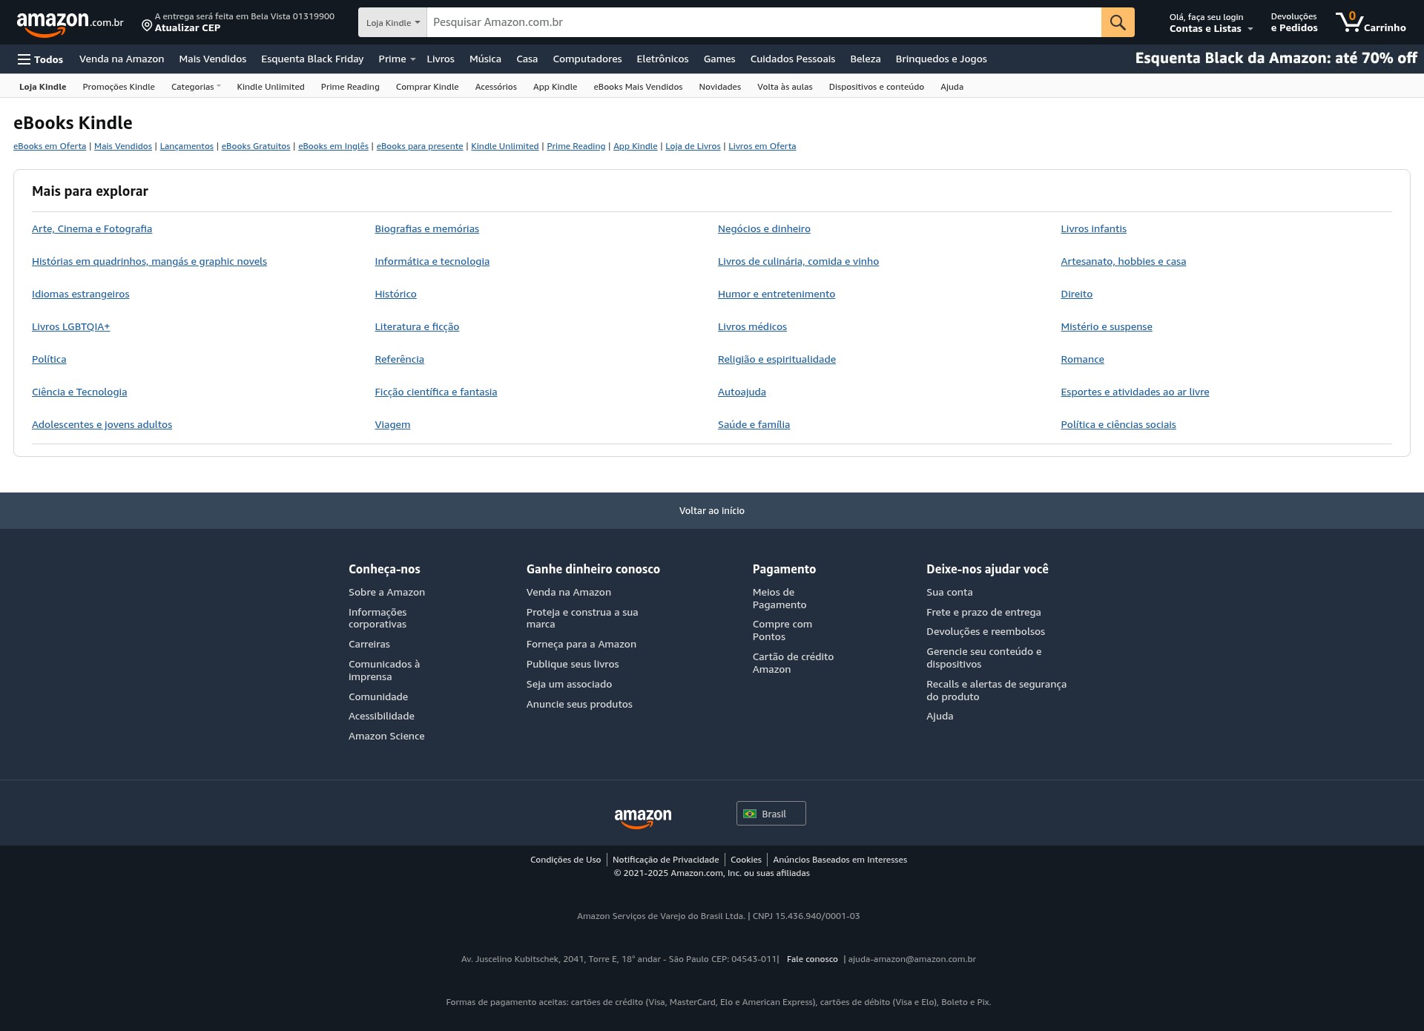Select Ajuda in Kindle subnav
This screenshot has height=1031, width=1424.
coord(952,87)
